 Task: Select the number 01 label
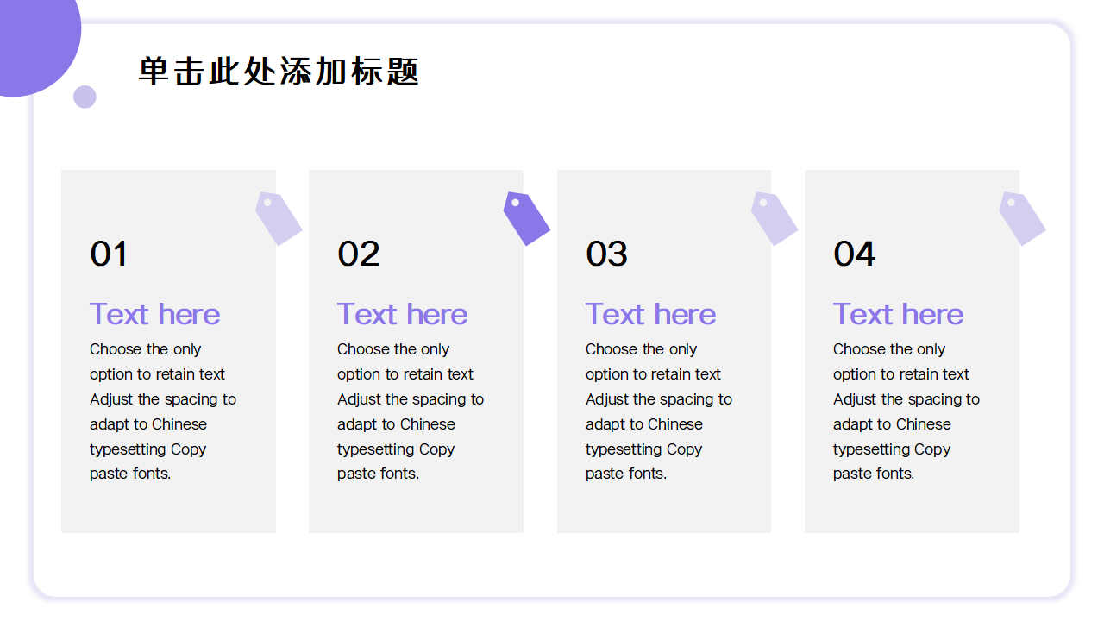tap(109, 254)
